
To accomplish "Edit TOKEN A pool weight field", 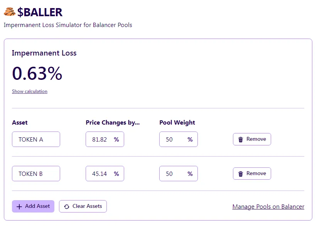I will [173, 139].
